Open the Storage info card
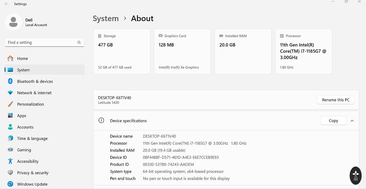The width and height of the screenshot is (366, 189). click(x=122, y=51)
